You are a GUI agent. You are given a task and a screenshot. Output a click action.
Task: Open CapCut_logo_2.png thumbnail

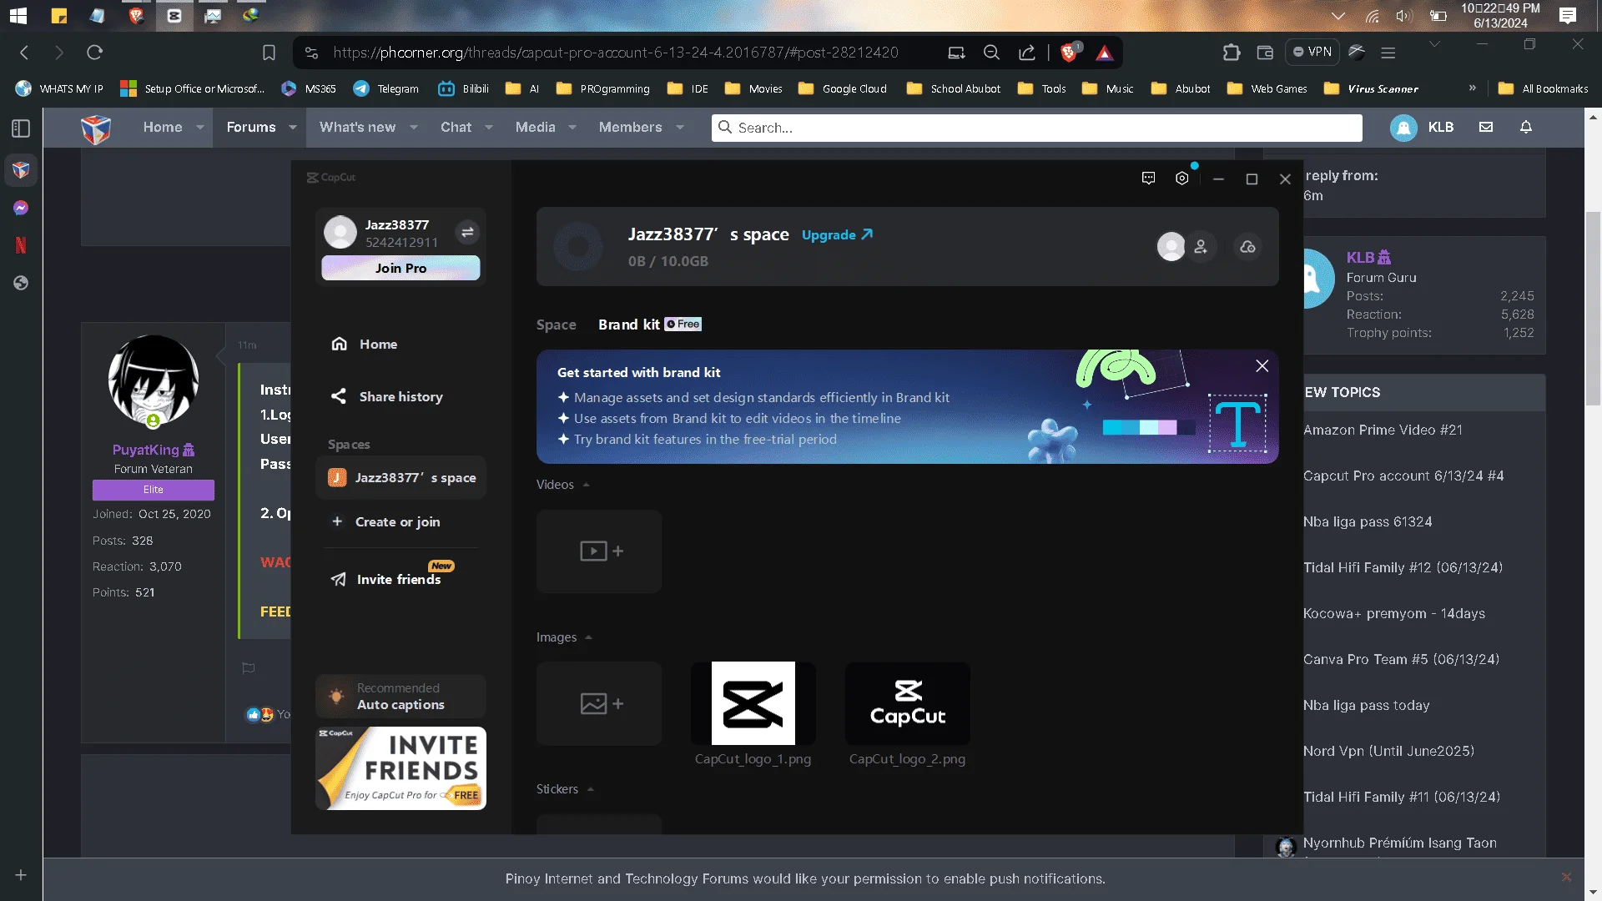click(x=908, y=704)
